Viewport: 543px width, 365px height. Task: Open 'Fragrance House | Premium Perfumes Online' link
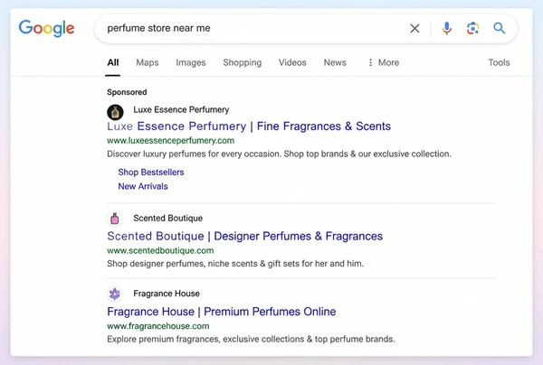pyautogui.click(x=222, y=312)
